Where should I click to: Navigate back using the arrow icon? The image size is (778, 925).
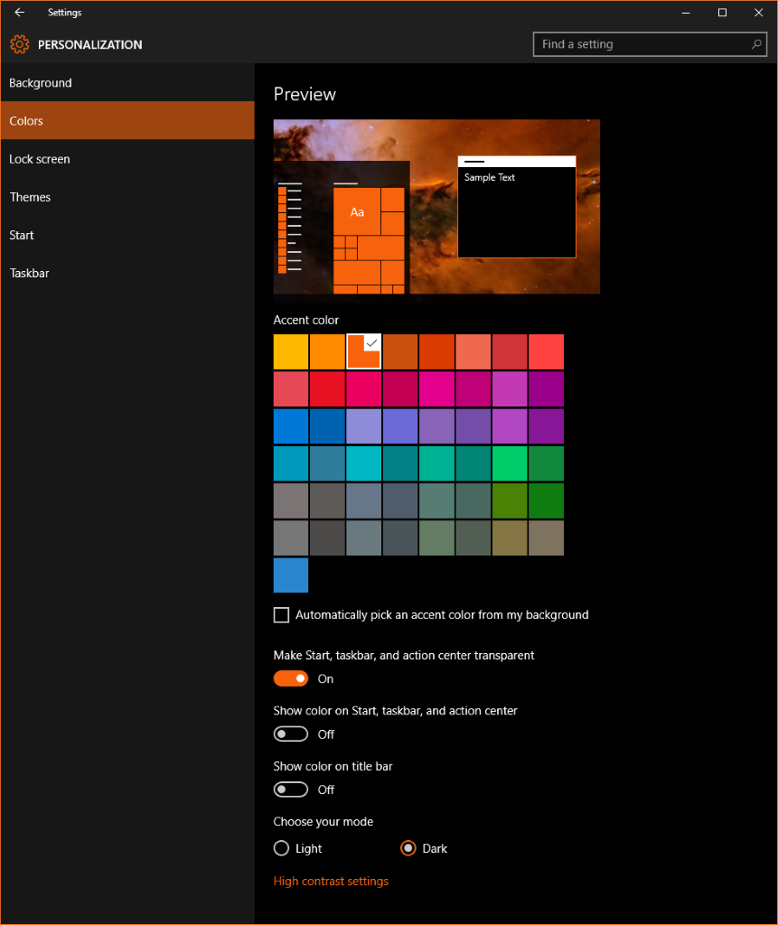(19, 13)
